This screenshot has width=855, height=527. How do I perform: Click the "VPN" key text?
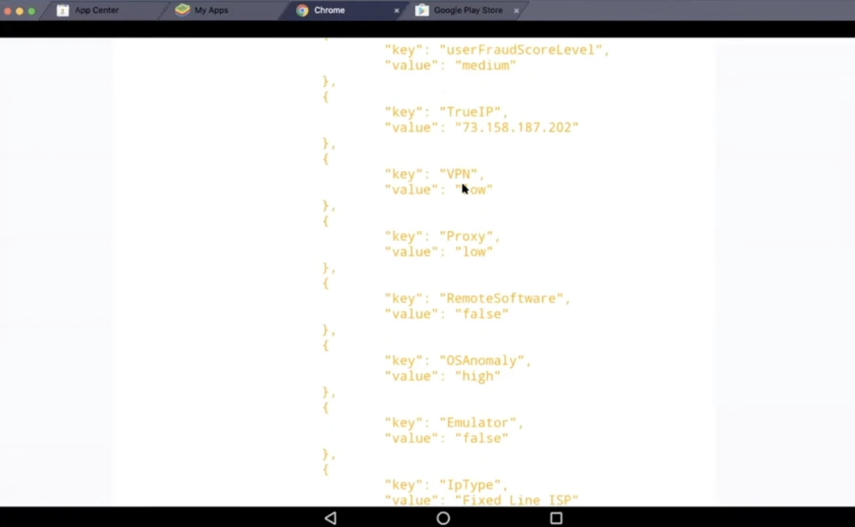click(x=458, y=174)
